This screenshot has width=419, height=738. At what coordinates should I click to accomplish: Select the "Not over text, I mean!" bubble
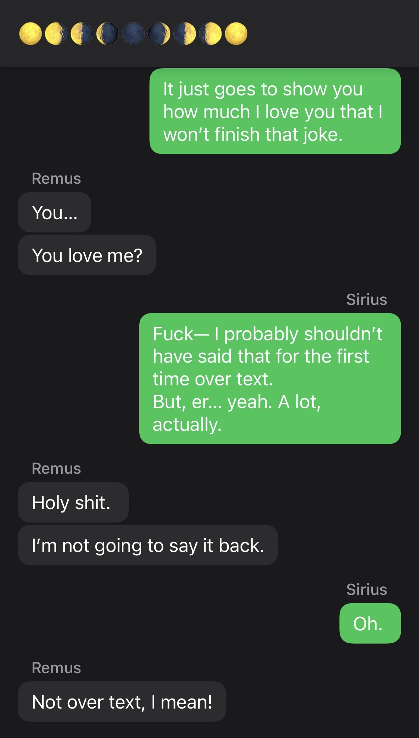(122, 702)
